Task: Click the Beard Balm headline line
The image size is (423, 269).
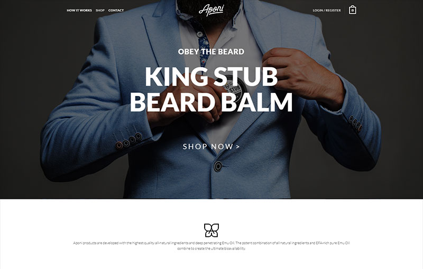Action: pyautogui.click(x=211, y=102)
